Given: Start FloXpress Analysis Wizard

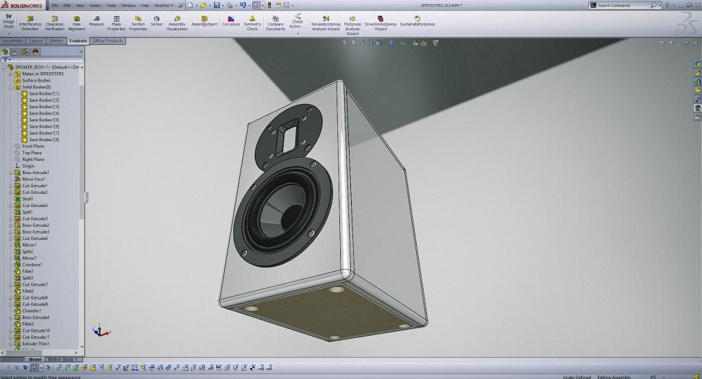Looking at the screenshot, I should click(x=352, y=25).
